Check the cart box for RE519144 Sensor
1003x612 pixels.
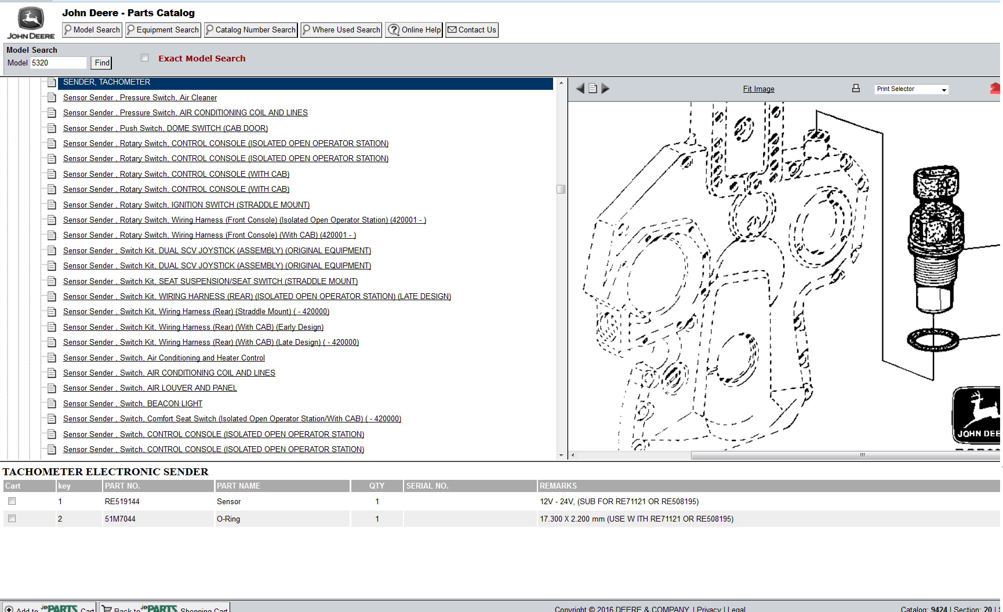(x=12, y=501)
